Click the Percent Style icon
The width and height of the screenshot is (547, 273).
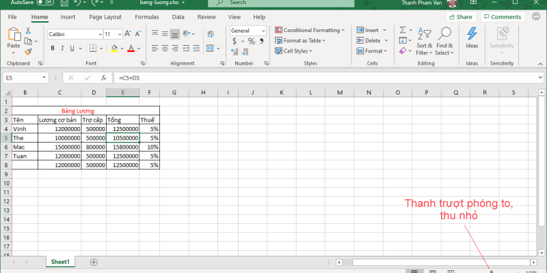pyautogui.click(x=251, y=41)
